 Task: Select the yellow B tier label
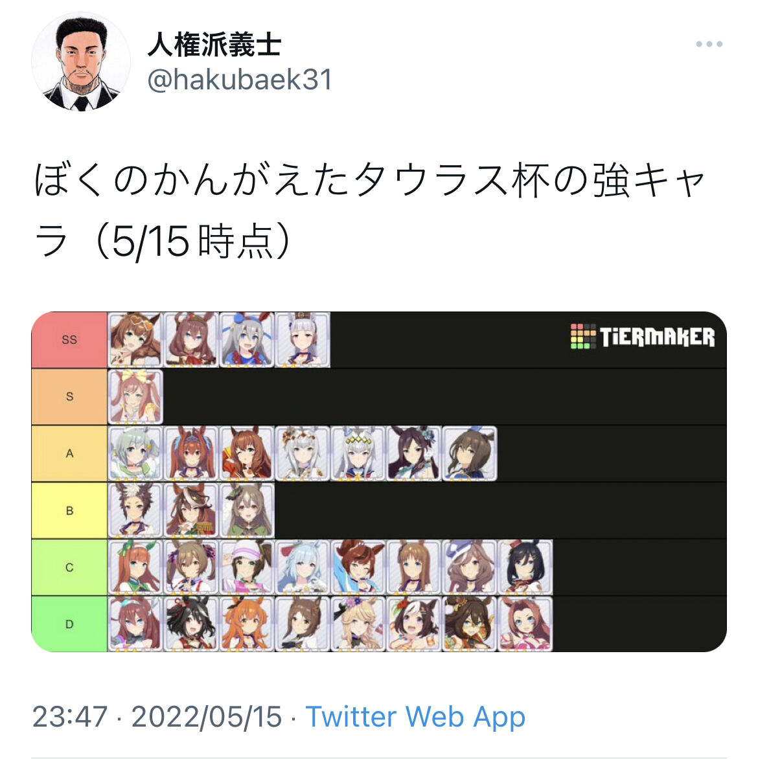(x=69, y=511)
